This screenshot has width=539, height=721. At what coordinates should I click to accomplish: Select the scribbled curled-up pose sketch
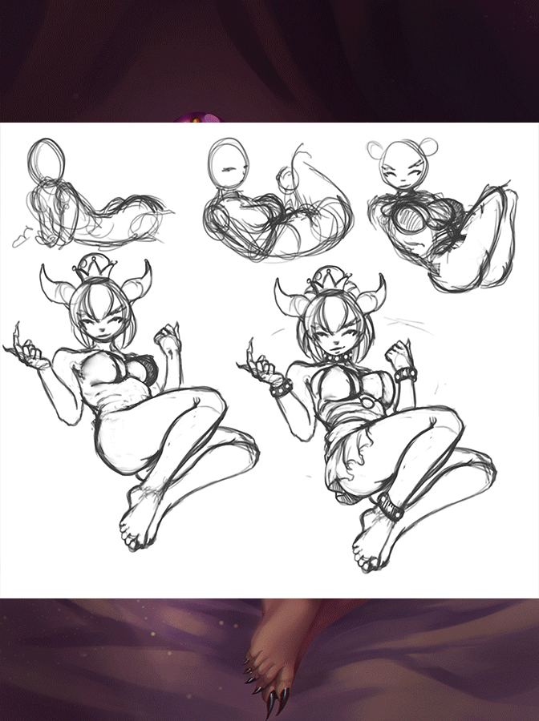(x=278, y=200)
